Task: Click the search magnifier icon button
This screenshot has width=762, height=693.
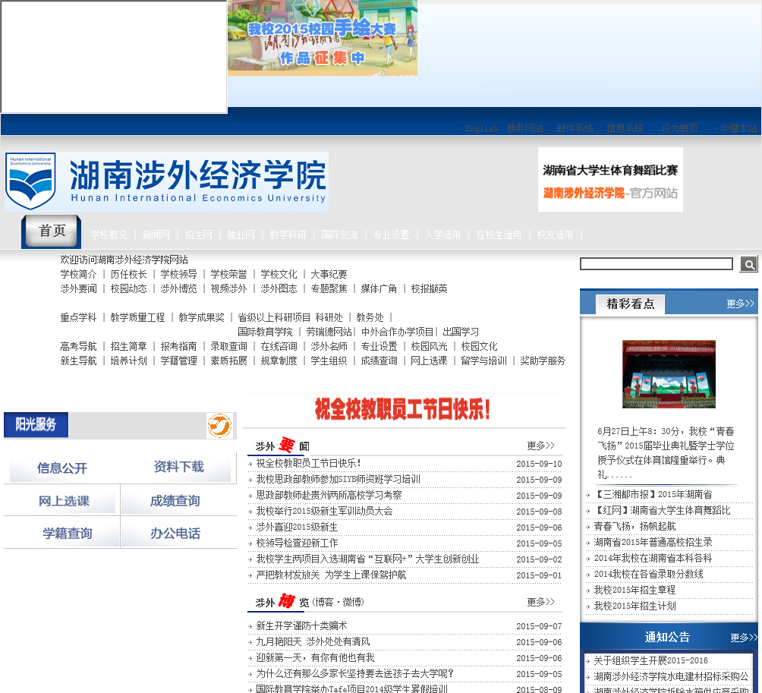Action: point(749,264)
